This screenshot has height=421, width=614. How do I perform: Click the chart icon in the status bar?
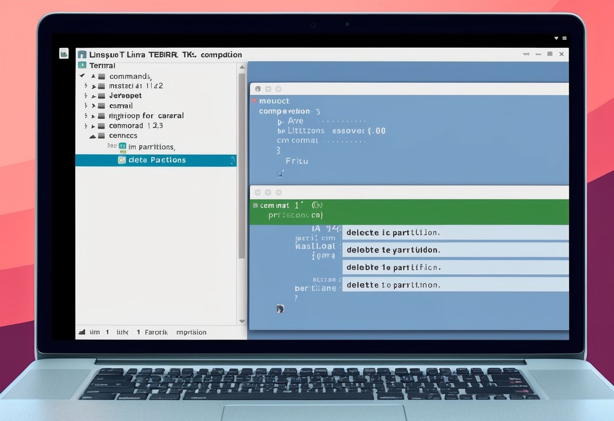82,332
